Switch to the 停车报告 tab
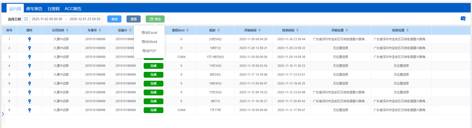The height and width of the screenshot is (128, 472). tap(34, 9)
